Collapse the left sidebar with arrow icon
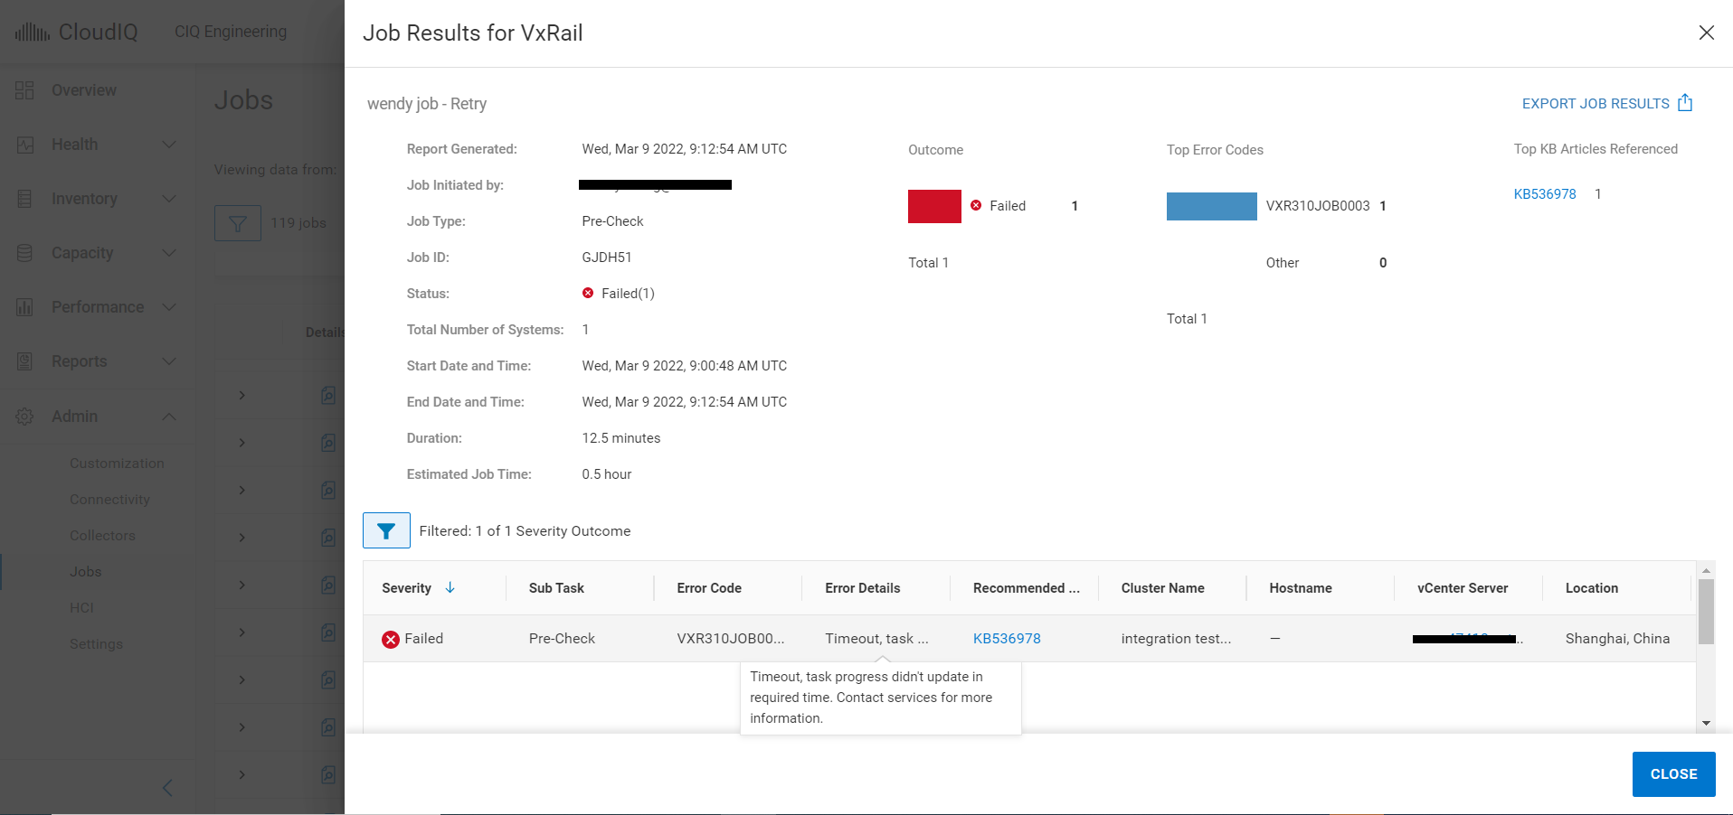 pos(167,788)
